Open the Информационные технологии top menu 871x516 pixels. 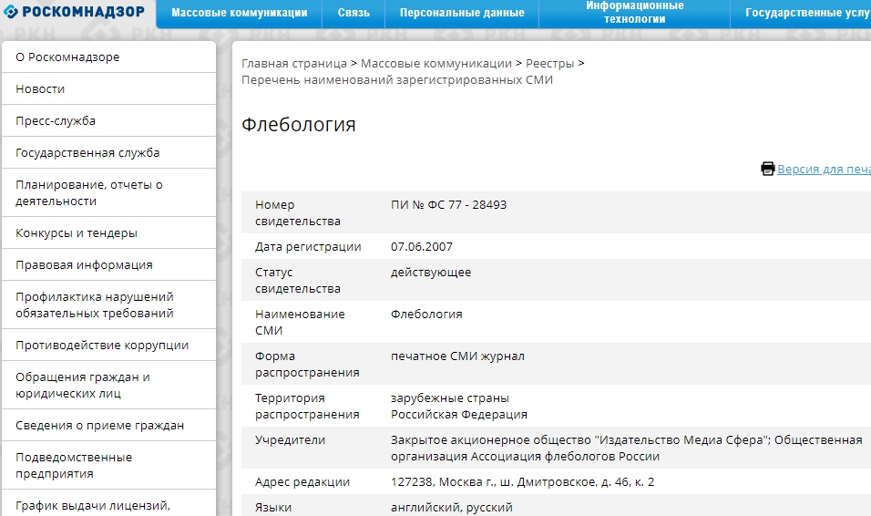coord(634,12)
